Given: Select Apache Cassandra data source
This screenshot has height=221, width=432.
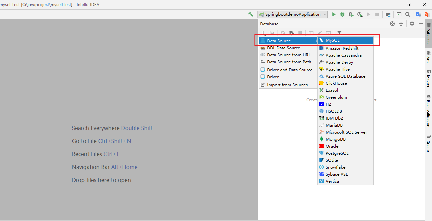Looking at the screenshot, I should pos(345,55).
